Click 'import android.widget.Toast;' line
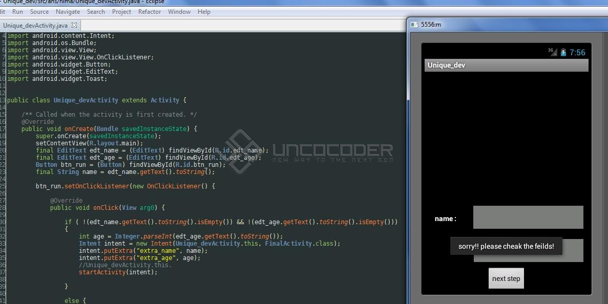 pyautogui.click(x=57, y=79)
